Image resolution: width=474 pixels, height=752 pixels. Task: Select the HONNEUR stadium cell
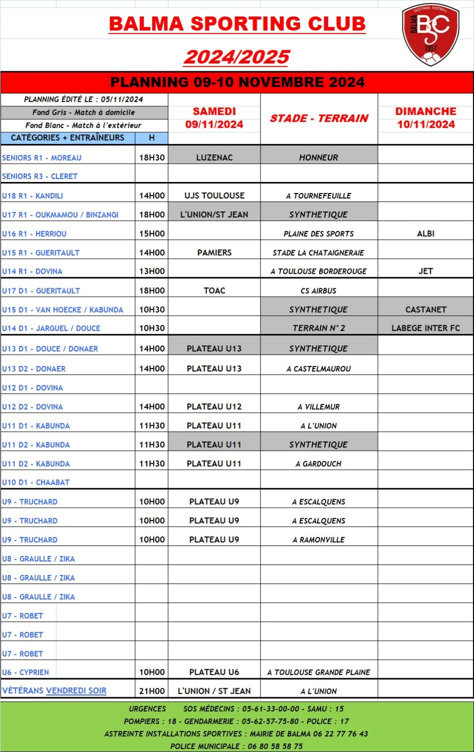point(319,157)
